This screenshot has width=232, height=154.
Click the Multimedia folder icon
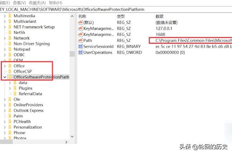(10, 16)
